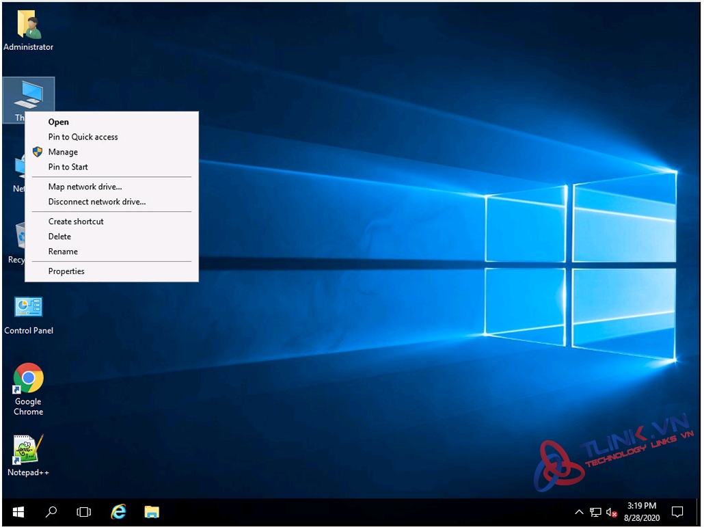This screenshot has height=527, width=704.
Task: Open Notepad++ desktop shortcut
Action: click(x=28, y=449)
